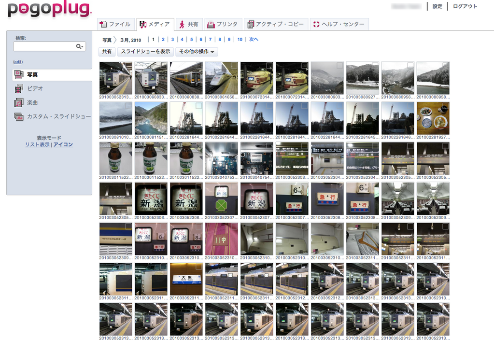Viewport: 494px width, 340px height.
Task: Click the pogoplug logo
Action: tap(49, 9)
